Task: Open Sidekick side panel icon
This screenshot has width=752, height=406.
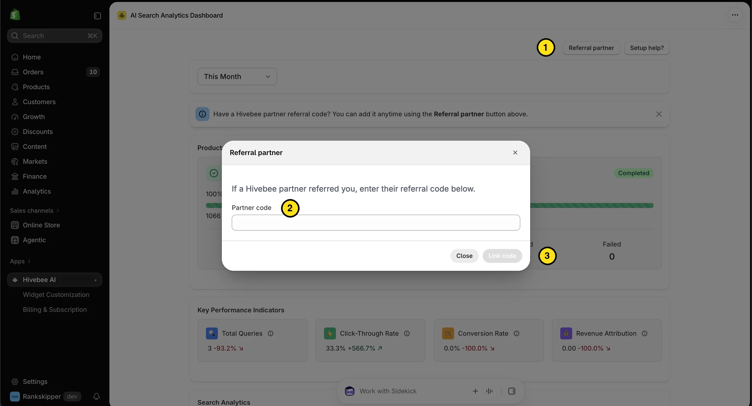Action: click(511, 391)
